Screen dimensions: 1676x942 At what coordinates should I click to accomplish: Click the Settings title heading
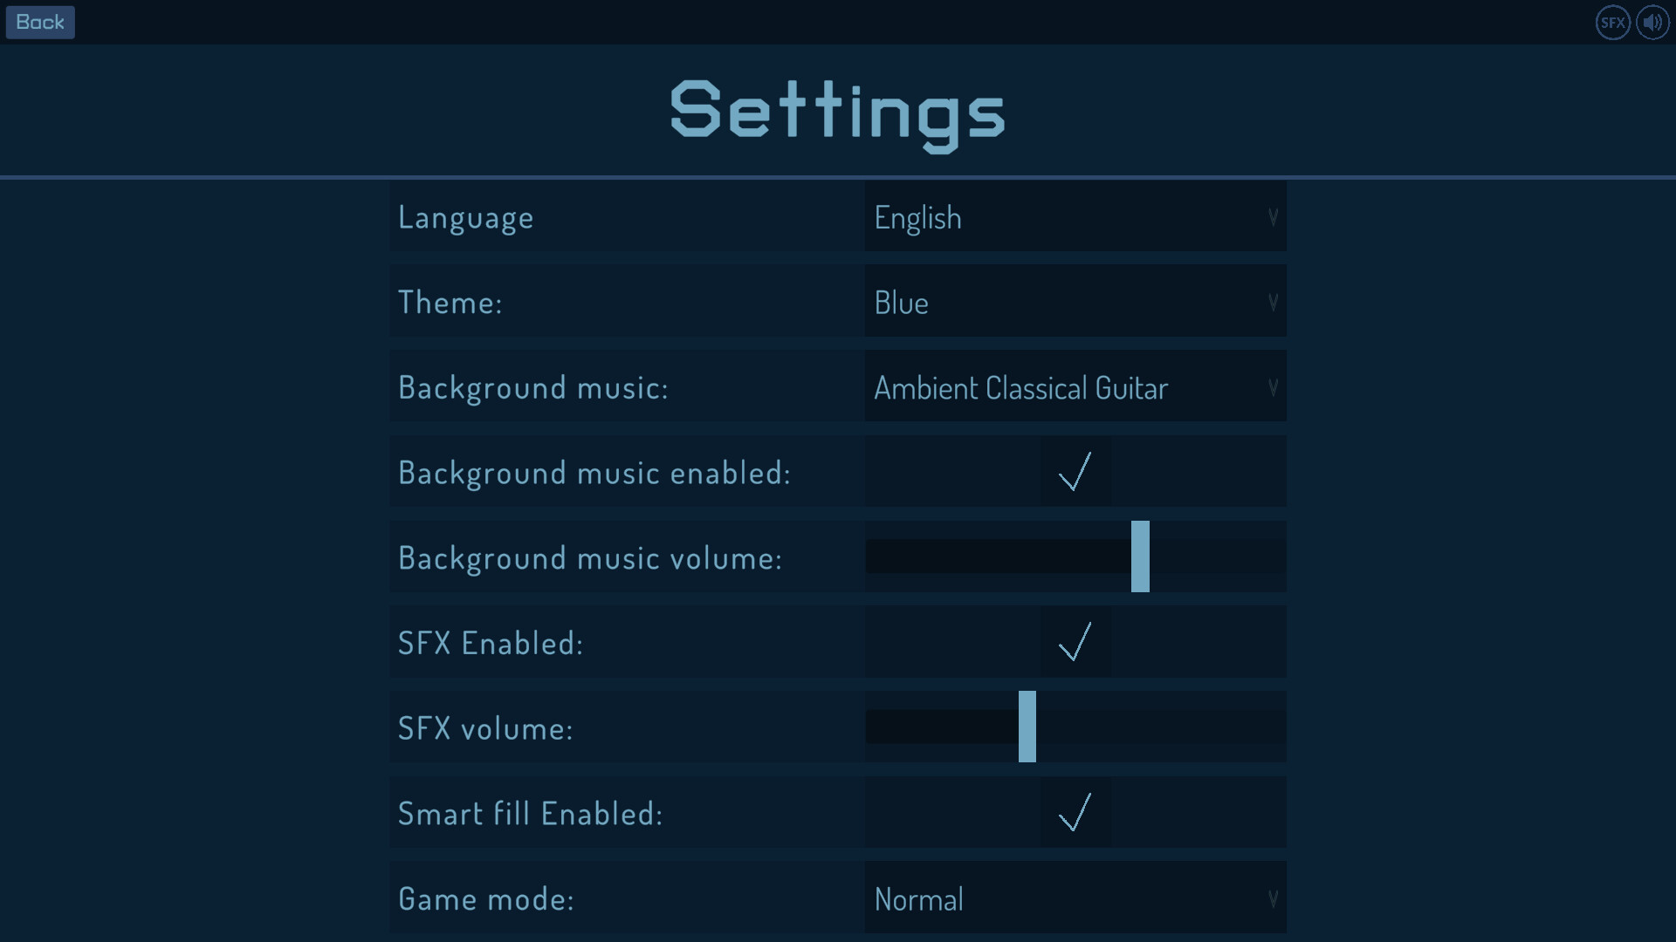(838, 112)
